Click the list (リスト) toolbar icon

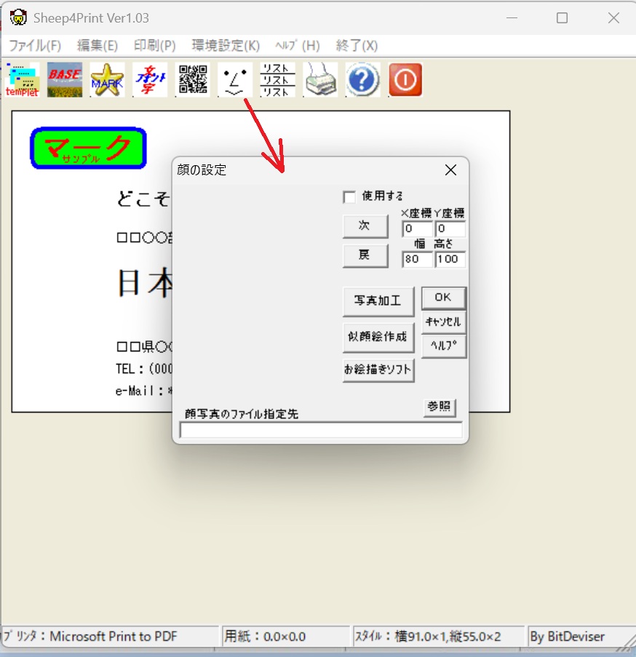click(277, 80)
